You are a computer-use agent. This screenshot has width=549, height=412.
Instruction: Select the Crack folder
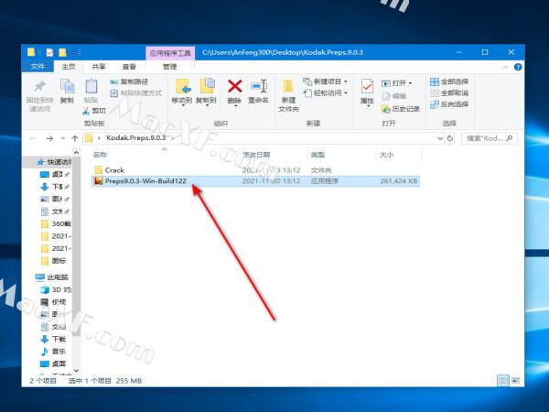pyautogui.click(x=114, y=170)
